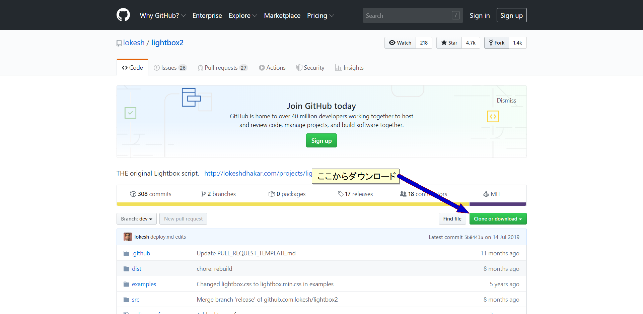Click the yellow language bar segment
Image resolution: width=643 pixels, height=314 pixels.
(x=293, y=204)
